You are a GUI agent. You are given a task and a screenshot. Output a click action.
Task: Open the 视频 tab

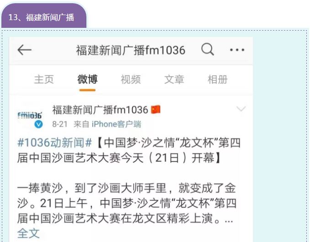131,79
